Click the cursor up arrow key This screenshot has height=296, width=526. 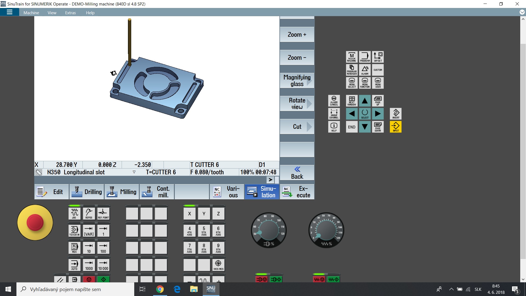365,101
